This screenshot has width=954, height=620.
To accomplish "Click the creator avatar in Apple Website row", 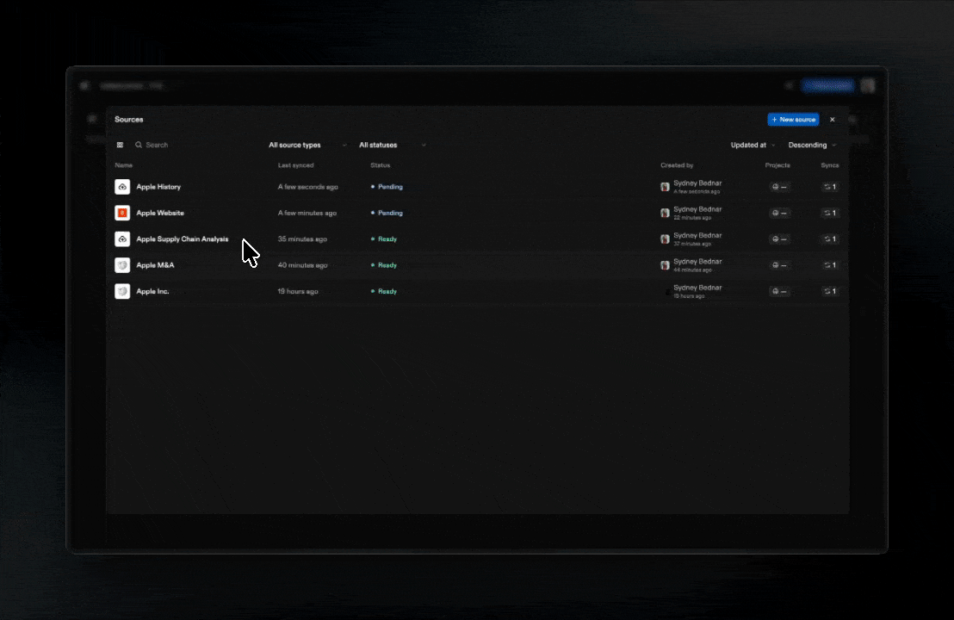I will [x=665, y=213].
